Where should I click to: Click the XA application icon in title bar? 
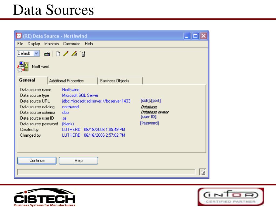pyautogui.click(x=19, y=36)
